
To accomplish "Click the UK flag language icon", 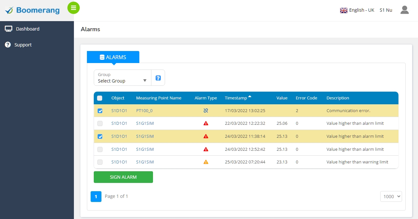I will coord(343,10).
